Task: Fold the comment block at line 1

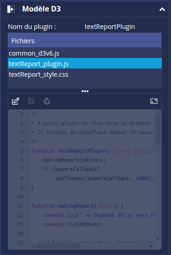Action: tap(26, 114)
